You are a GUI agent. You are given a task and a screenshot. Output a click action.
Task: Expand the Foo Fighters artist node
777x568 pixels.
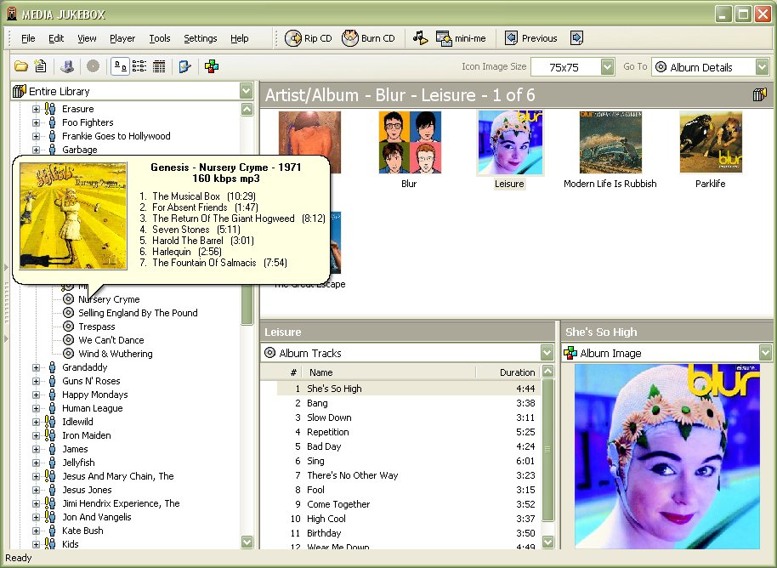[36, 122]
